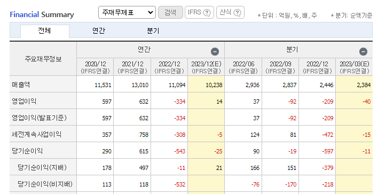
Task: Select the 2020/12 annual column header
Action: 95,67
